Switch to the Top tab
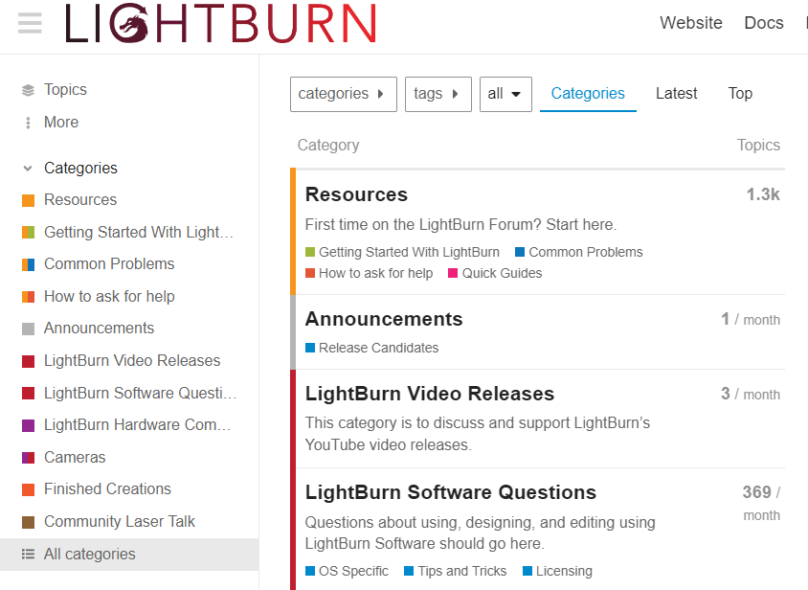The image size is (808, 590). click(x=740, y=93)
